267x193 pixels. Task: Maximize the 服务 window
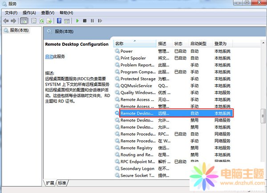(x=247, y=3)
